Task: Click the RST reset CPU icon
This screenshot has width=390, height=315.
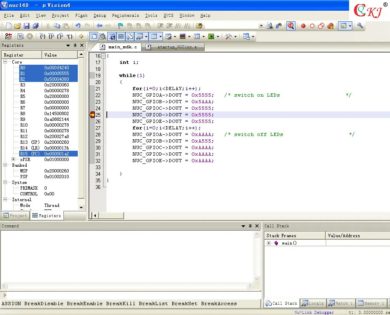Action: pos(8,36)
